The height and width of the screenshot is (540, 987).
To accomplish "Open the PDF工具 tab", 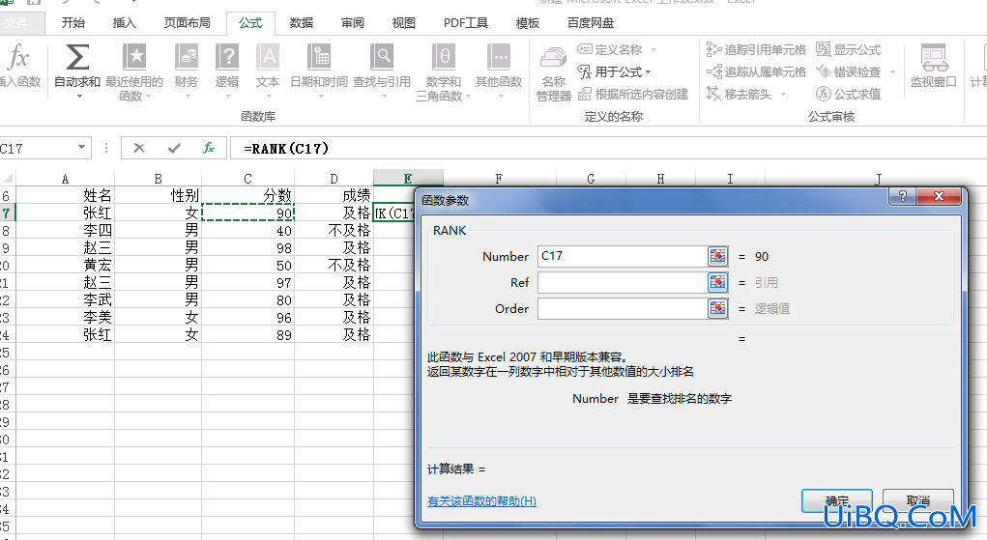I will coord(466,22).
